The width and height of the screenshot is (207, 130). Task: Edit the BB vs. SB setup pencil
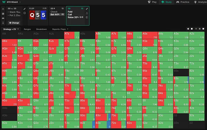click(x=25, y=9)
